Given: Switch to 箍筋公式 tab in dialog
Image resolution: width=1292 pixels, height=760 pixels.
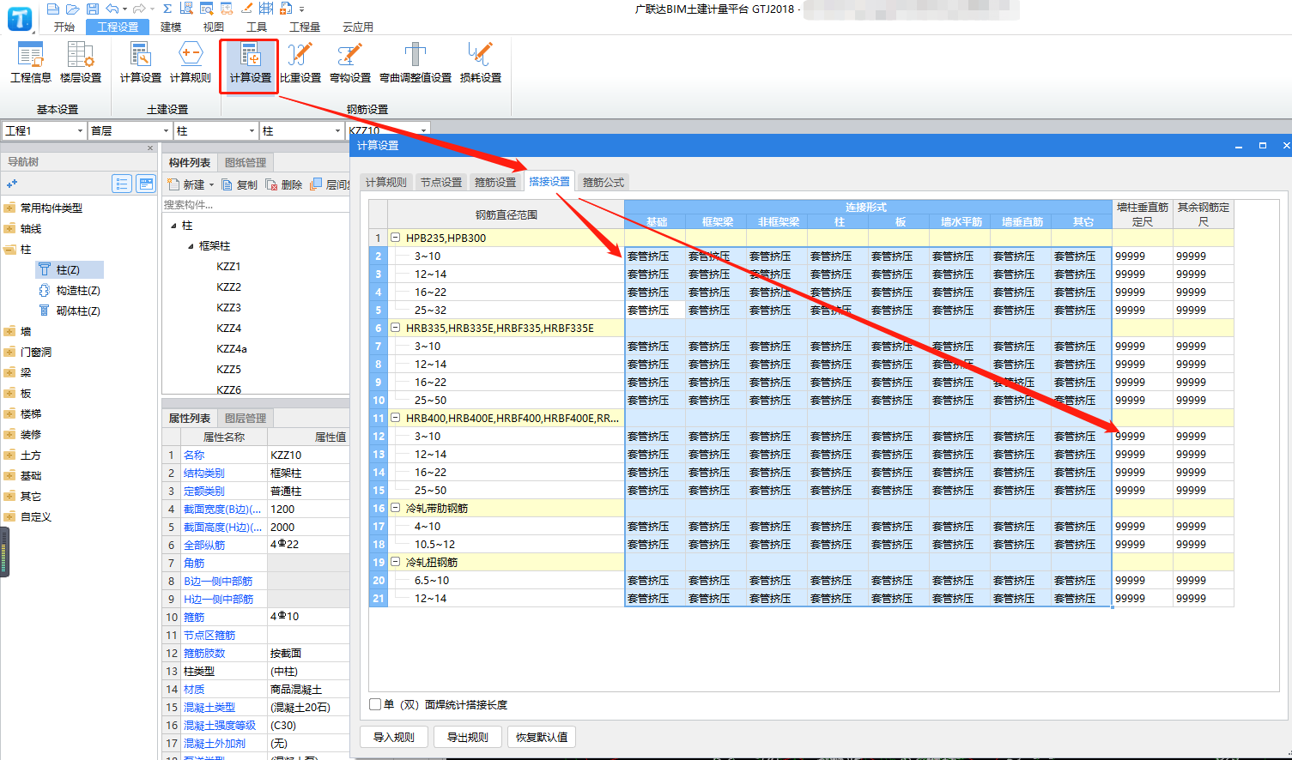Looking at the screenshot, I should click(x=604, y=182).
